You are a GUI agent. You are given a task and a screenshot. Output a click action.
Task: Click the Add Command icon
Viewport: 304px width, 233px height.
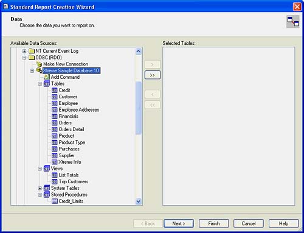47,77
